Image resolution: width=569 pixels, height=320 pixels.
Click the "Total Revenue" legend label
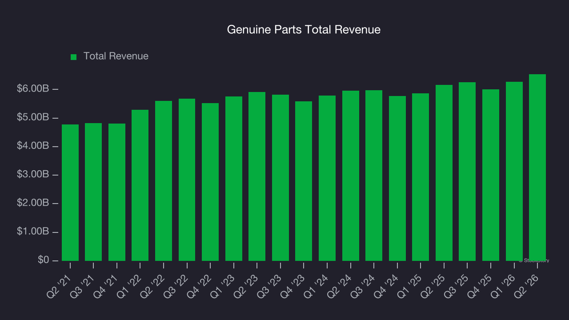pyautogui.click(x=116, y=56)
